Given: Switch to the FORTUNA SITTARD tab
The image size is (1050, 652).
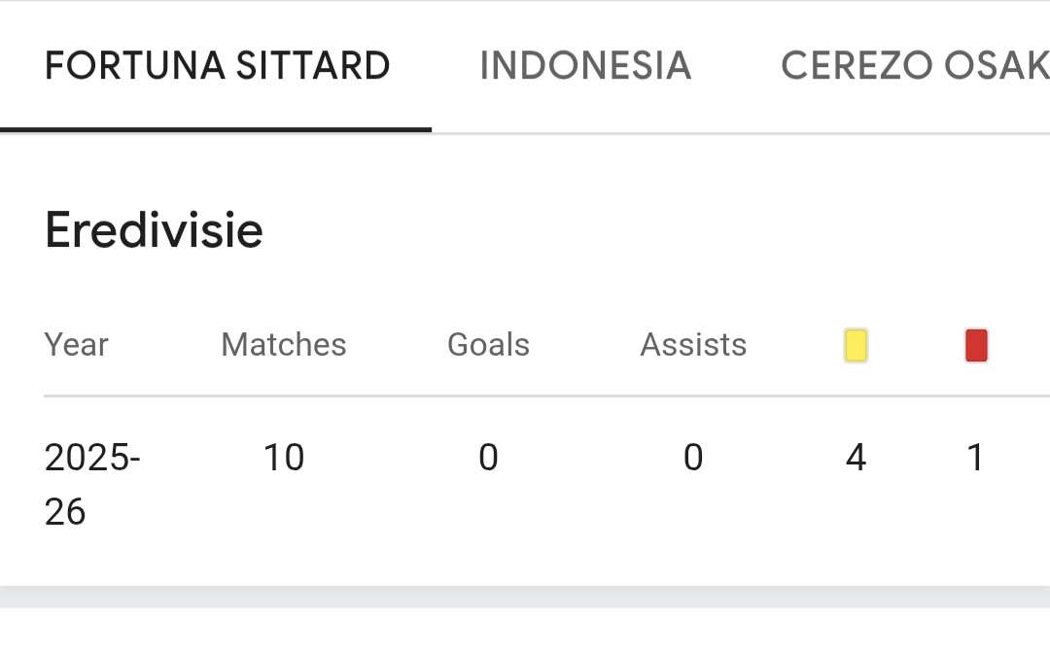Looking at the screenshot, I should tap(216, 65).
